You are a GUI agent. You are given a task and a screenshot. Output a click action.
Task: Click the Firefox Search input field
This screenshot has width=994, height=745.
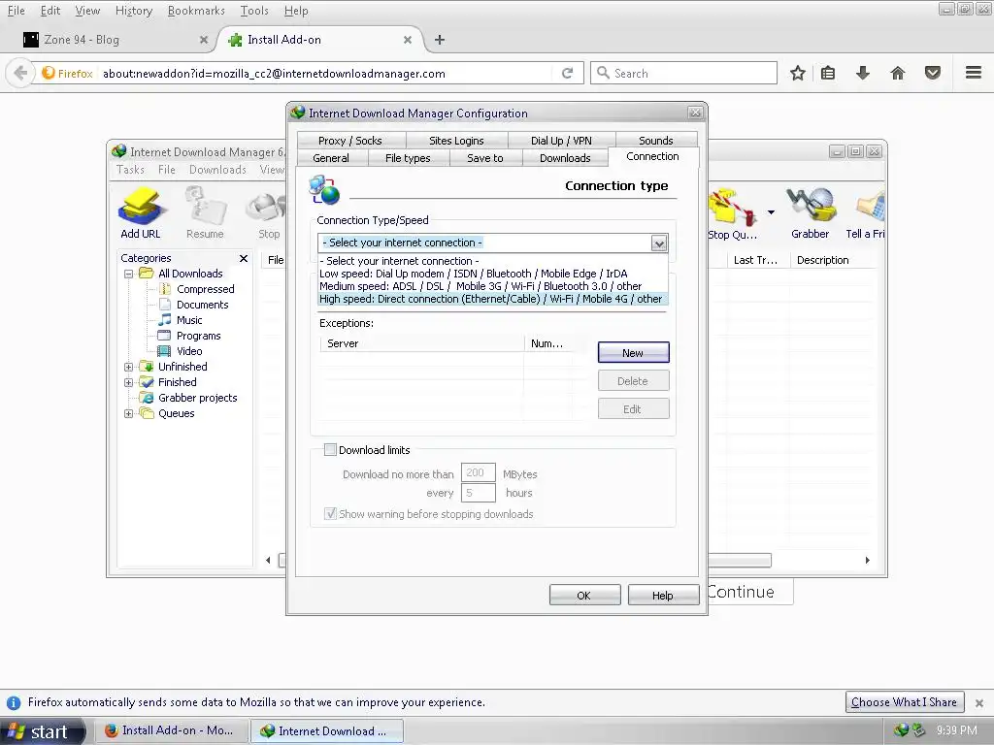click(683, 73)
